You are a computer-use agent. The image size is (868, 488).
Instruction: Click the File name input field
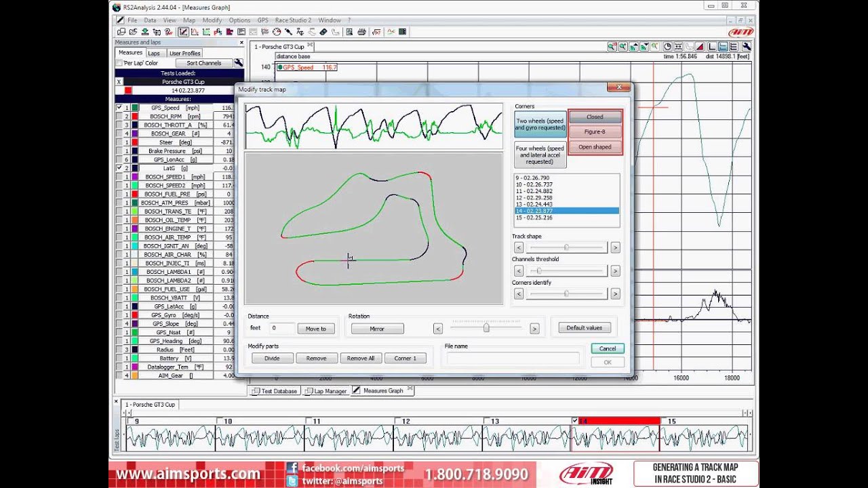(513, 358)
